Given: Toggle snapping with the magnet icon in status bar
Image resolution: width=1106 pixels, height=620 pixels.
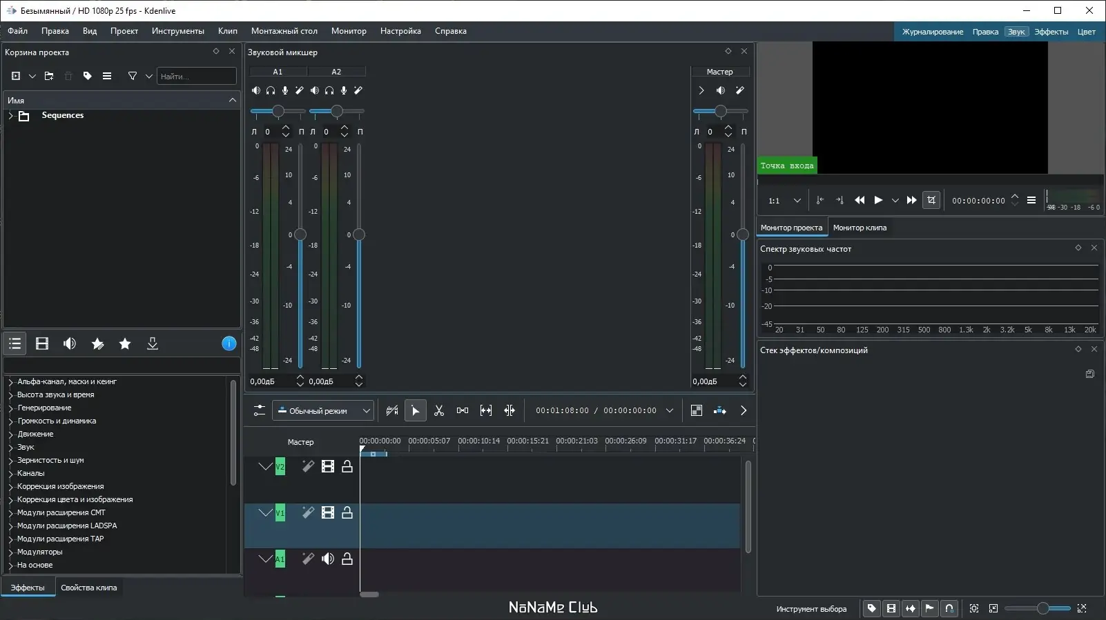Looking at the screenshot, I should point(949,608).
